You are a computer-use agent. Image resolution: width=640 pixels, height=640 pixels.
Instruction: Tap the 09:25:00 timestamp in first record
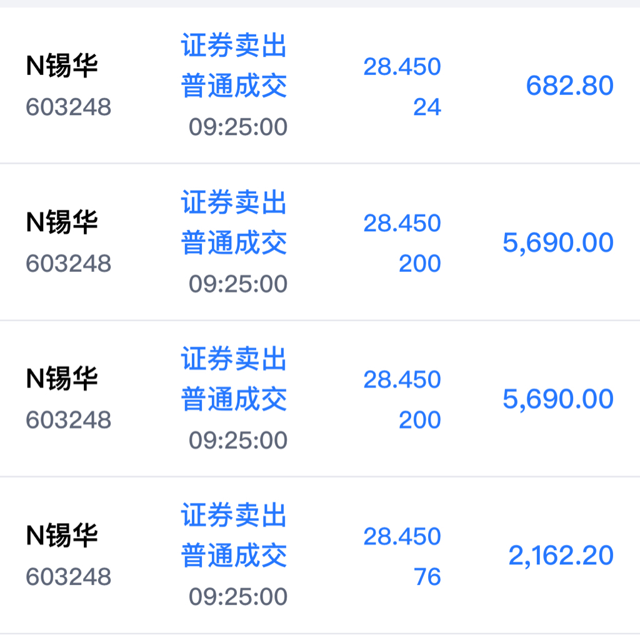click(238, 127)
